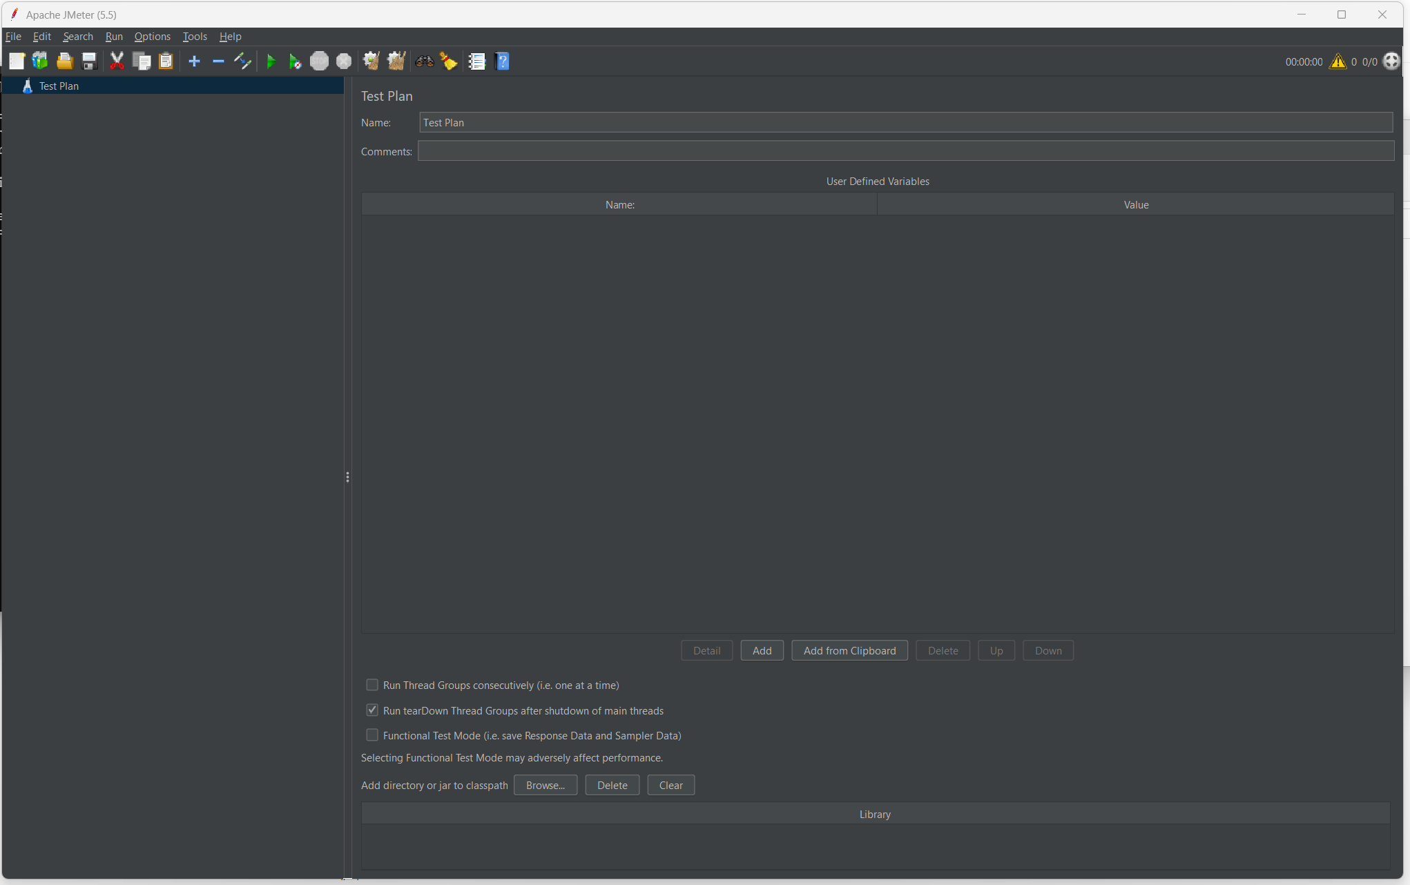
Task: Click the Toggle enable/disable icon
Action: (x=242, y=61)
